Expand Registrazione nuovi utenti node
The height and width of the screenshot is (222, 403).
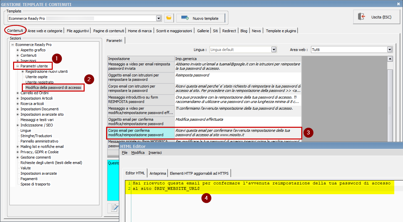tap(23, 71)
